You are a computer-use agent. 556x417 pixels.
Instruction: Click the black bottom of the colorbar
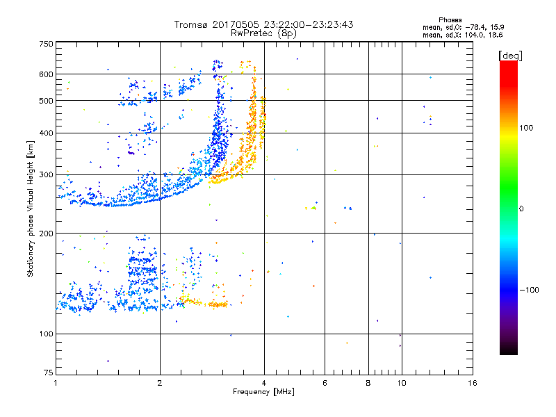(x=509, y=350)
